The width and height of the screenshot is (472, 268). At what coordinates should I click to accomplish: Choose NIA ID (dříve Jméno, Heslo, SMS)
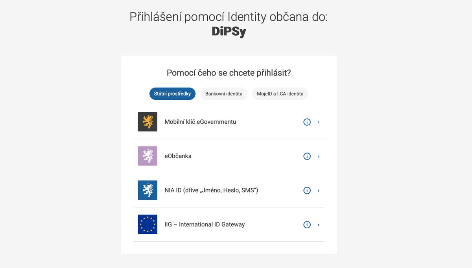click(211, 190)
